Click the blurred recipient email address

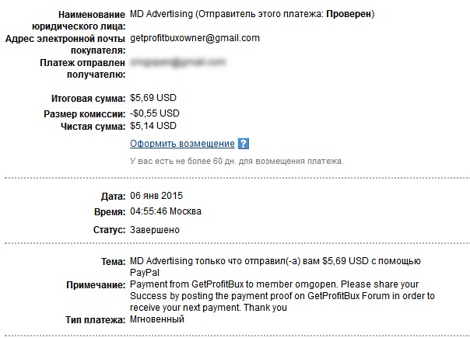177,61
